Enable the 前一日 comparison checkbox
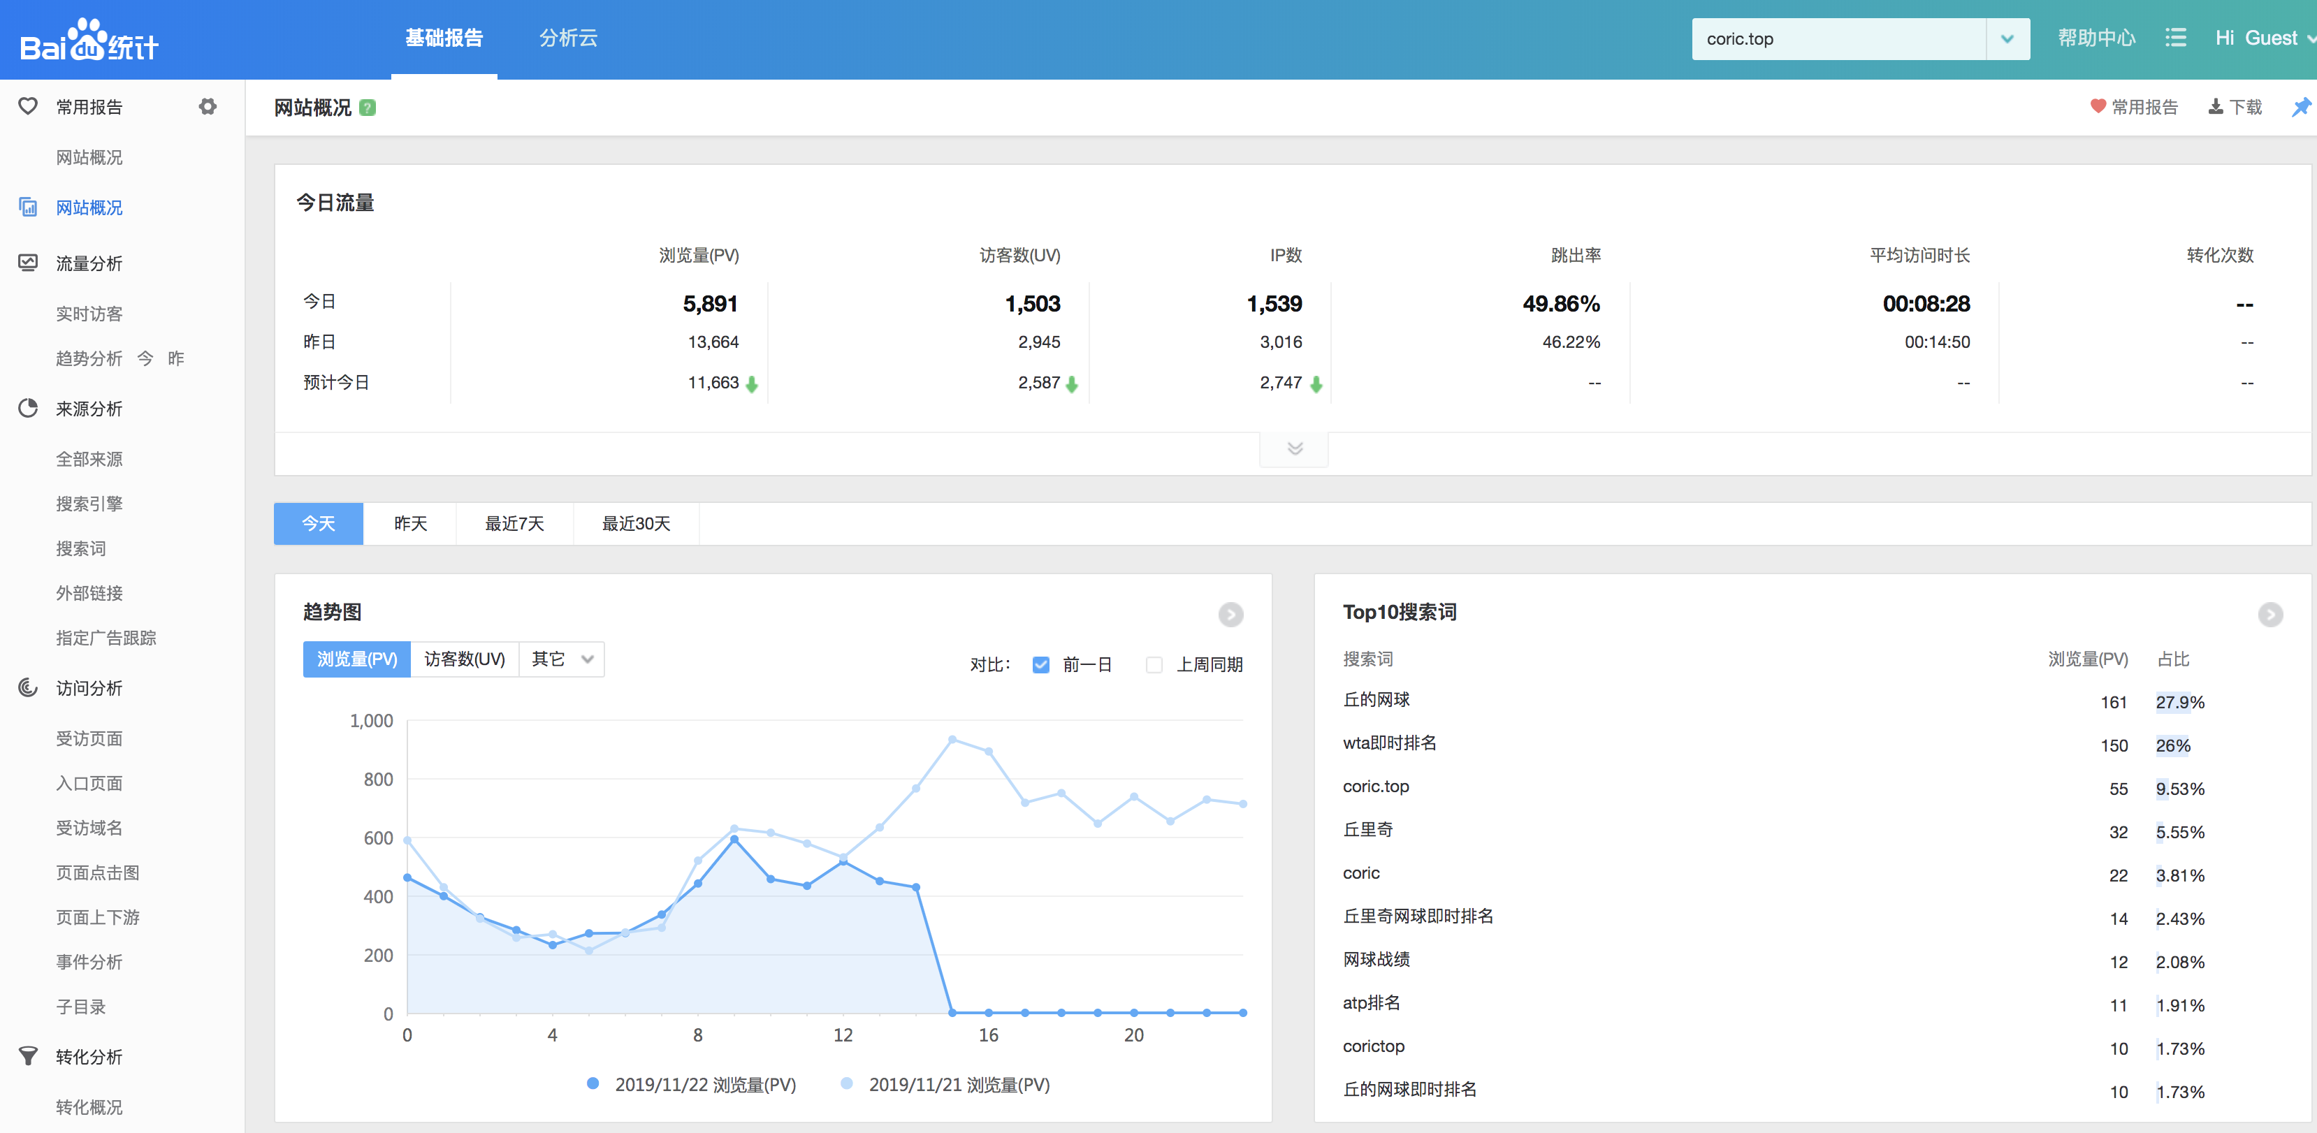Image resolution: width=2317 pixels, height=1133 pixels. pos(1040,664)
